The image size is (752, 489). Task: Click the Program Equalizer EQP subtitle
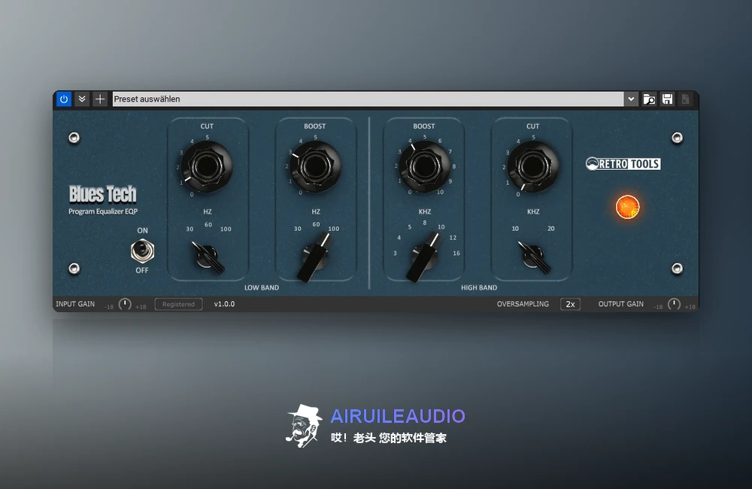click(102, 211)
